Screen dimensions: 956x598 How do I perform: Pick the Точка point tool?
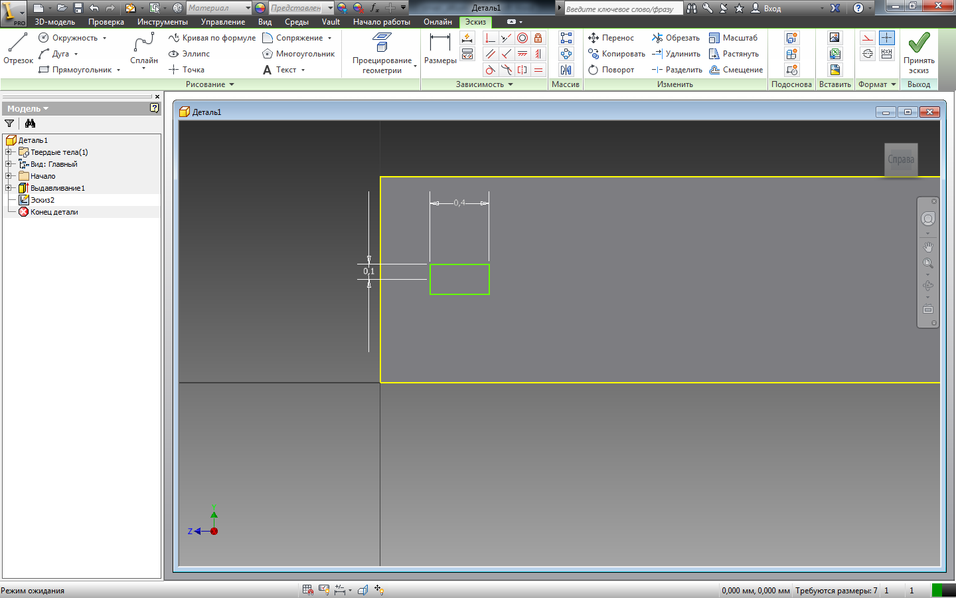click(187, 70)
